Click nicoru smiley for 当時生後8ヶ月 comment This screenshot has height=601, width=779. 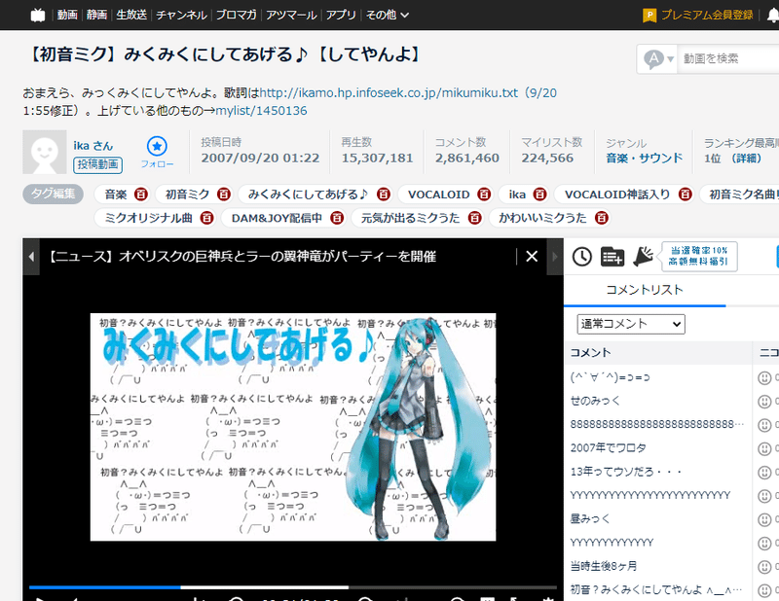[764, 567]
